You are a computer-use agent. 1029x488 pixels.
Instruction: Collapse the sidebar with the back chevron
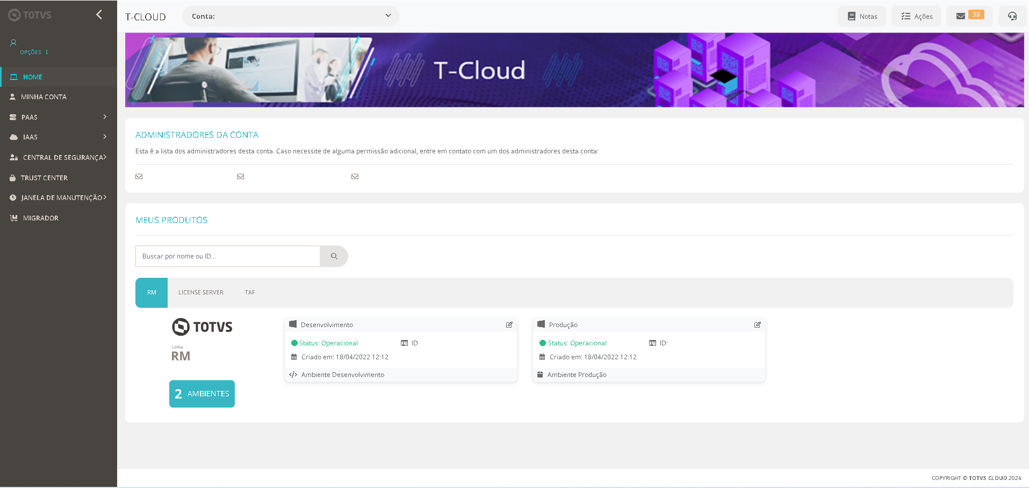click(99, 14)
